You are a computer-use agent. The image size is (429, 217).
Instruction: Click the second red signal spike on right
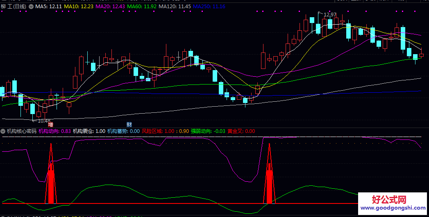[x=270, y=174]
